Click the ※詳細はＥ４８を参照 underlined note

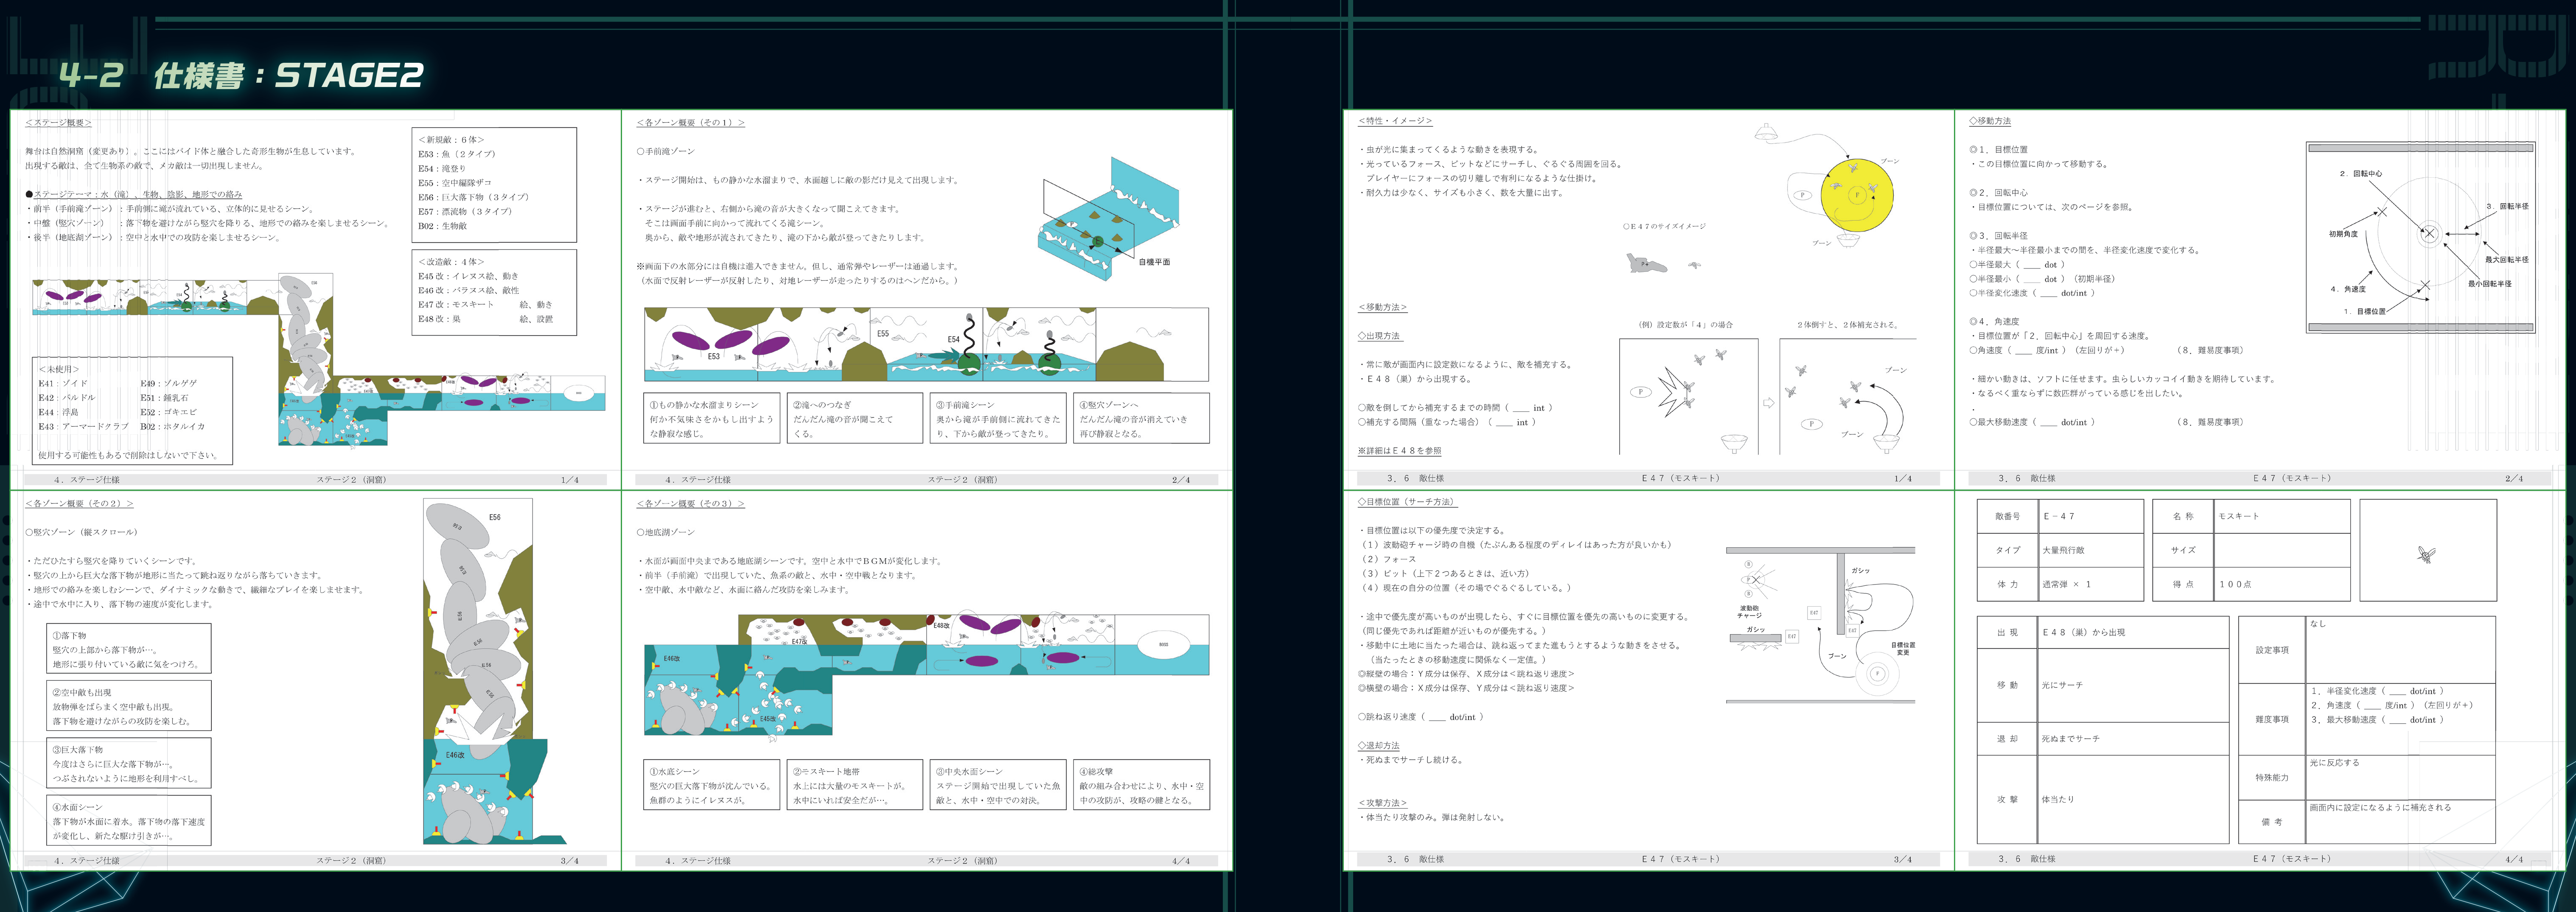(x=1399, y=451)
